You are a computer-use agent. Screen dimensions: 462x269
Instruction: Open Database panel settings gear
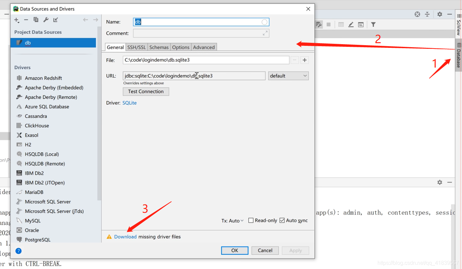(x=440, y=14)
